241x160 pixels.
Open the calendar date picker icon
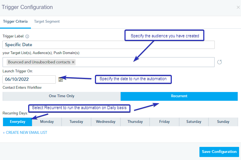coord(61,79)
